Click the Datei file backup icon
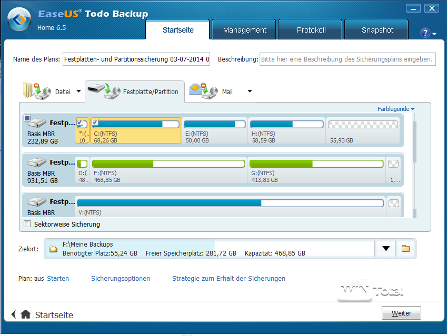 point(36,90)
